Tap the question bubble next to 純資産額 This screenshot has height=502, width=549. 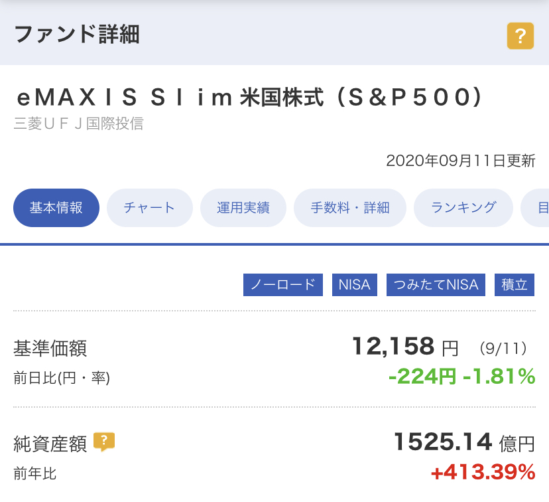coord(104,442)
